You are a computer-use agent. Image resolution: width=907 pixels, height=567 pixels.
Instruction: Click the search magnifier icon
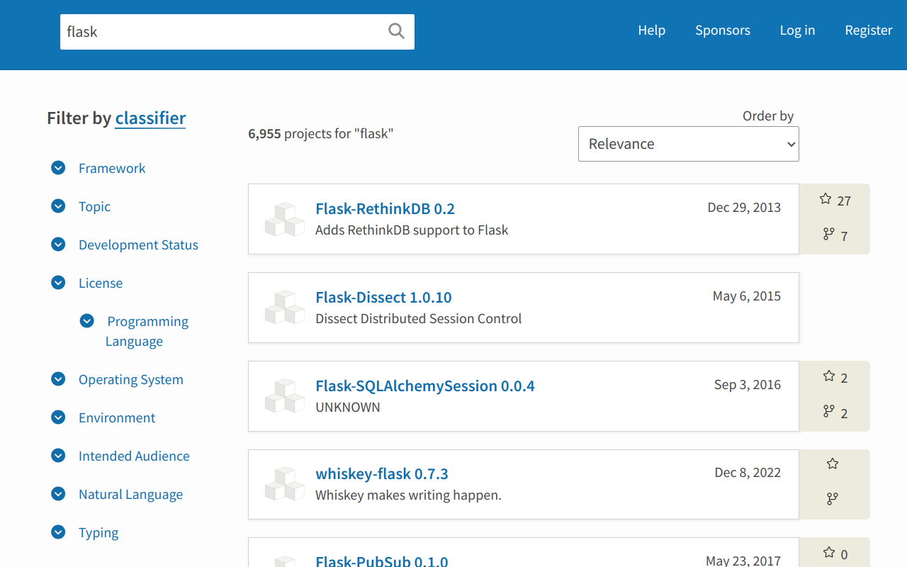point(396,31)
